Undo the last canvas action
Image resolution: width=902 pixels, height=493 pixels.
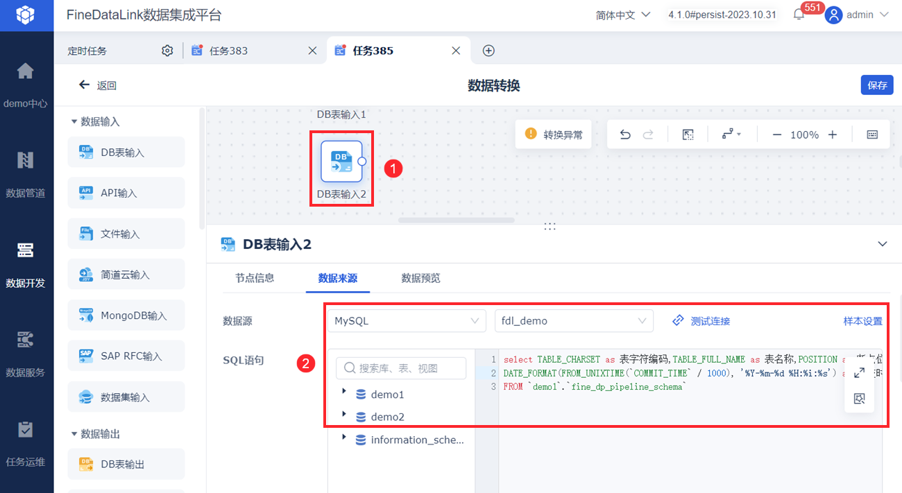point(625,135)
